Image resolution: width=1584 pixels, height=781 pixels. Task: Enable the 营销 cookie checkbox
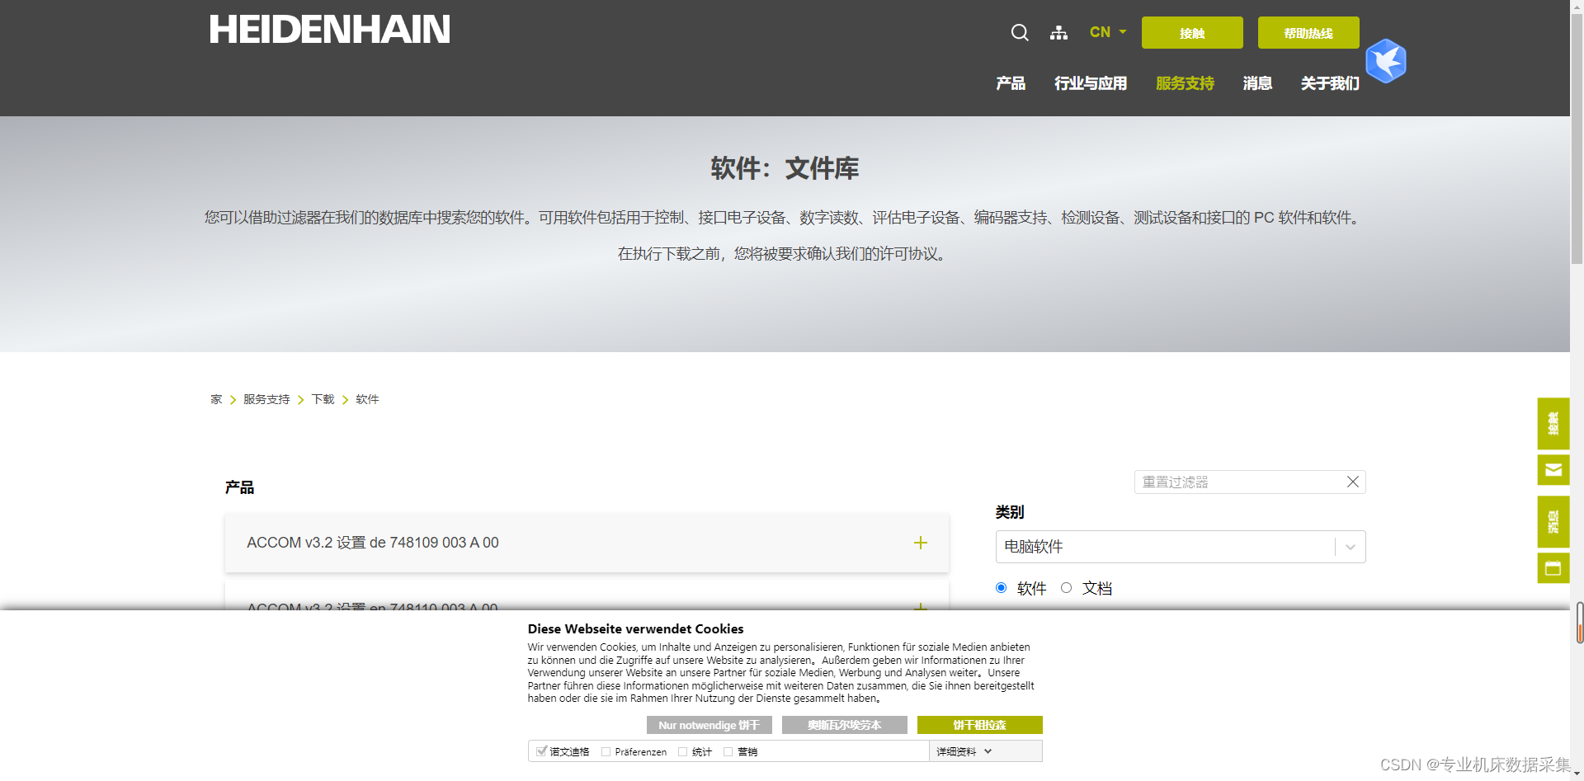point(728,751)
